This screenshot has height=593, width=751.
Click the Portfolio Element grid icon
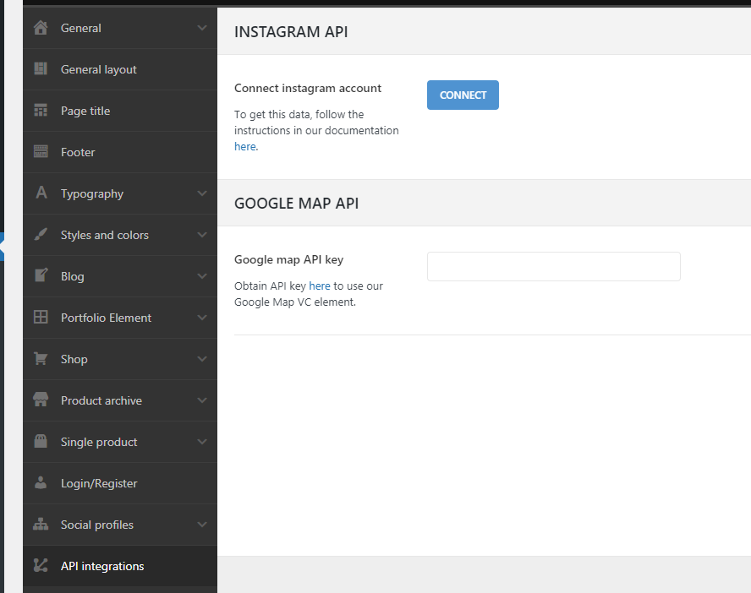(x=41, y=317)
